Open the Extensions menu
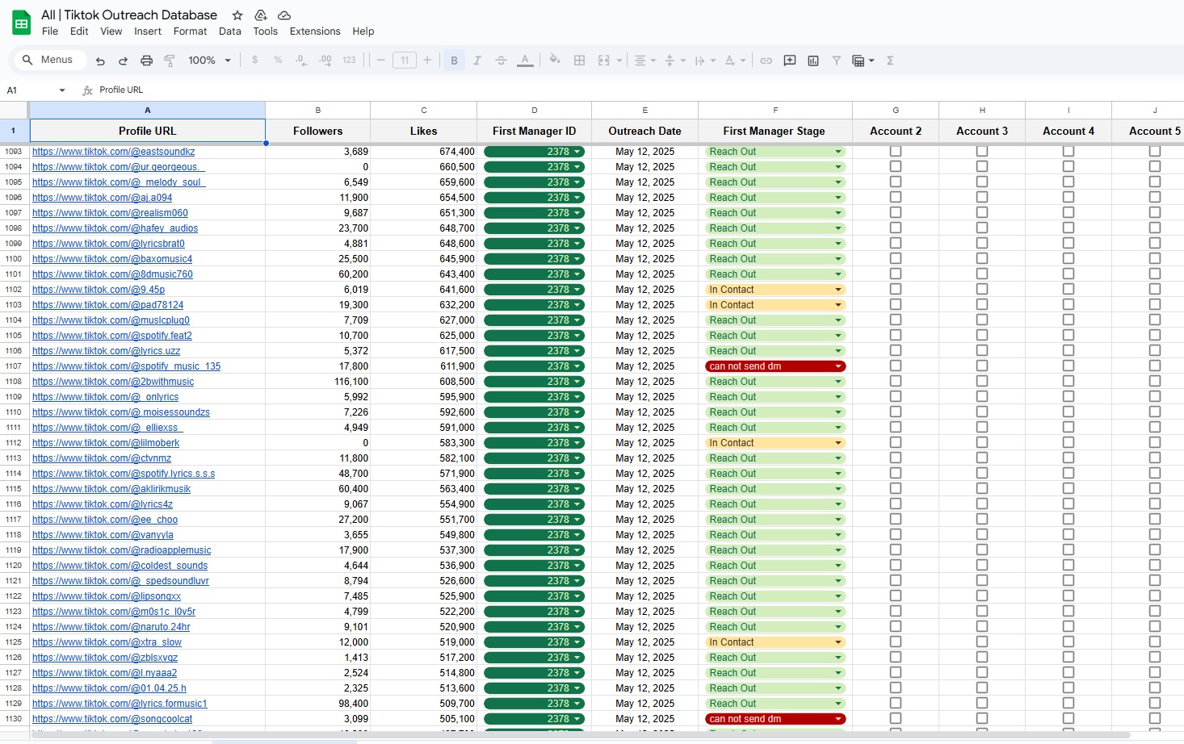This screenshot has height=744, width=1184. [315, 31]
